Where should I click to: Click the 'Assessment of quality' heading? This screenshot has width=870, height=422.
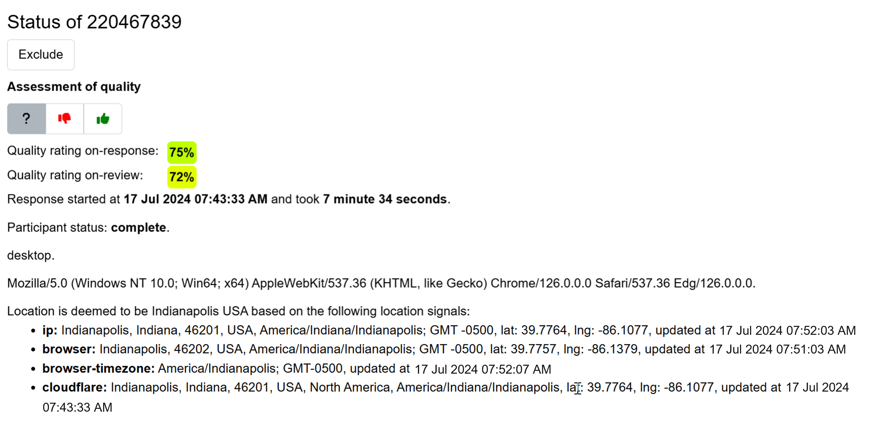click(74, 87)
